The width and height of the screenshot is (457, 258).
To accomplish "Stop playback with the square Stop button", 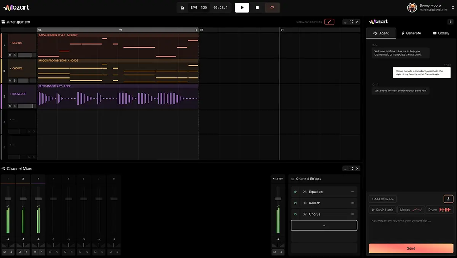I will pos(257,8).
